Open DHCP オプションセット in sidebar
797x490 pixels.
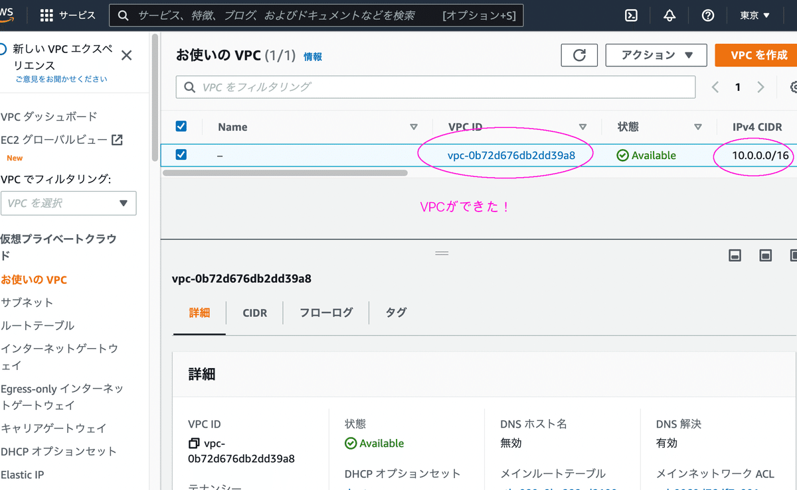[58, 452]
